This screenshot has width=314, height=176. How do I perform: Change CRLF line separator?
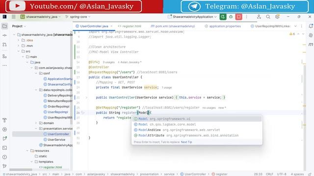point(269,174)
